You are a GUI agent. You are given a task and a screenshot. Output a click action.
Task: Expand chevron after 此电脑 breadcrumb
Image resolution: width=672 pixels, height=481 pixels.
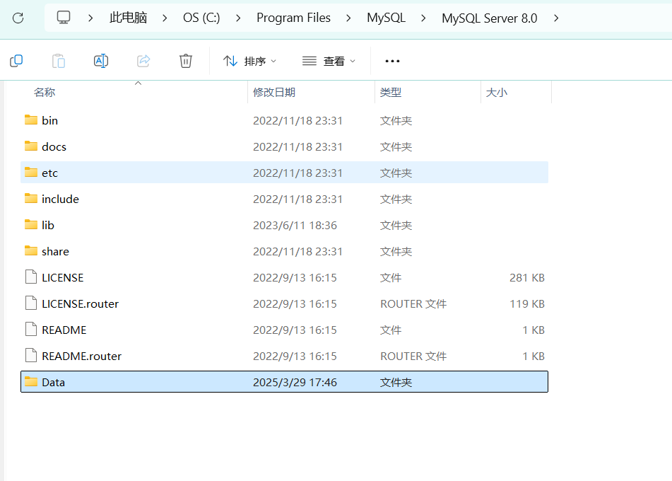[x=165, y=18]
